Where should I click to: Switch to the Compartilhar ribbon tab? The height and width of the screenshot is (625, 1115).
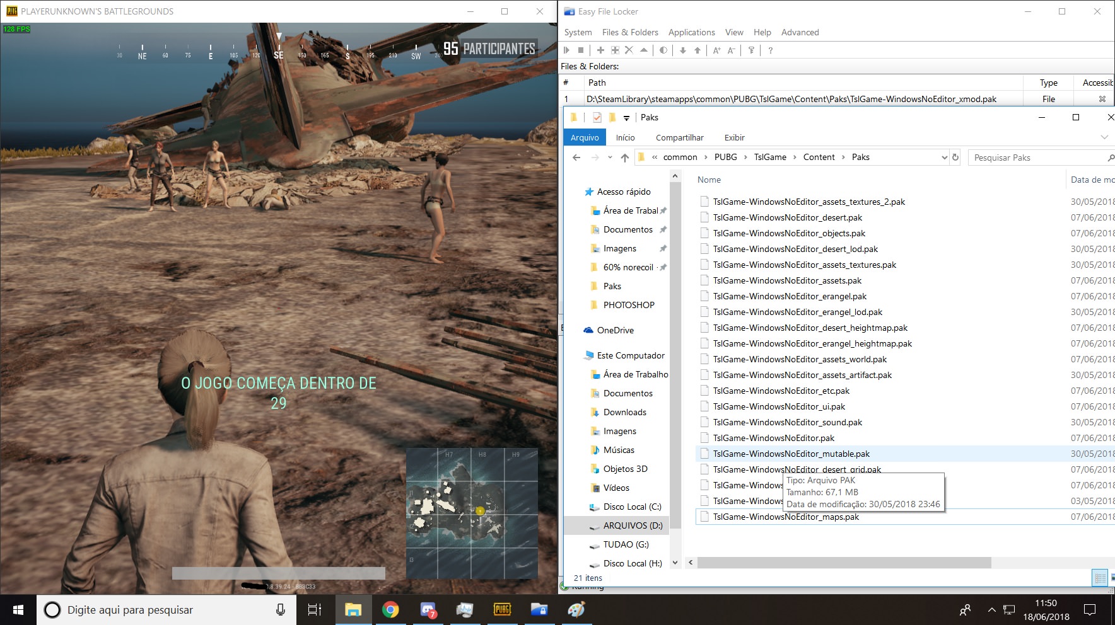pos(679,137)
